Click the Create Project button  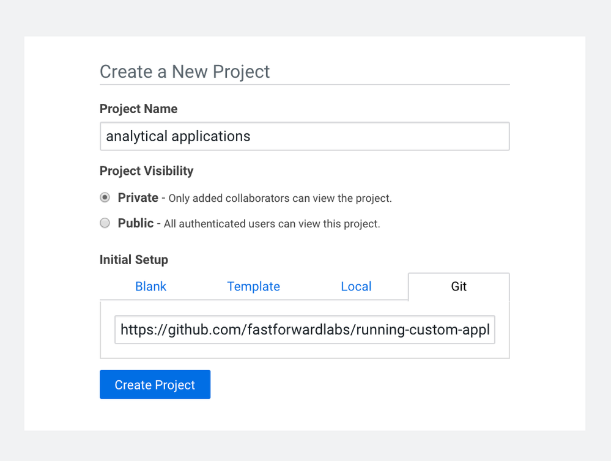[155, 385]
